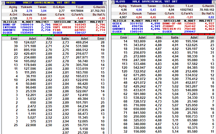Select the VKGYO Bu Haf.% value -1,80
Screen dimensions: 216x134
pos(102,18)
